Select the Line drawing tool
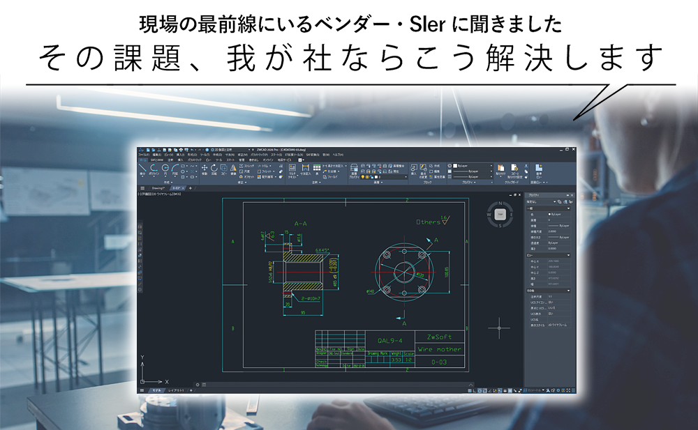This screenshot has height=430, width=698. click(x=142, y=168)
